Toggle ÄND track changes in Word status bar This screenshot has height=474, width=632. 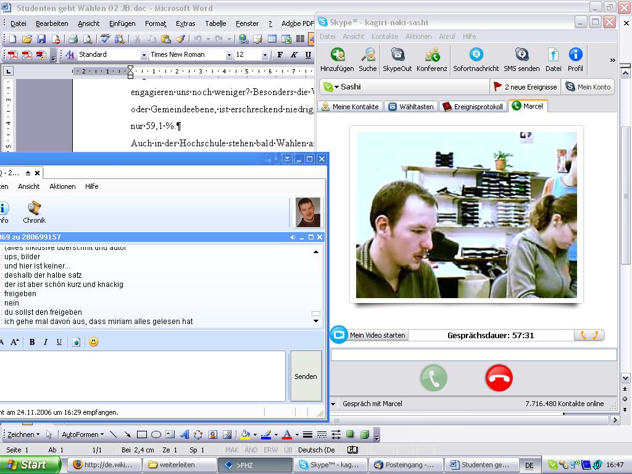[251, 450]
